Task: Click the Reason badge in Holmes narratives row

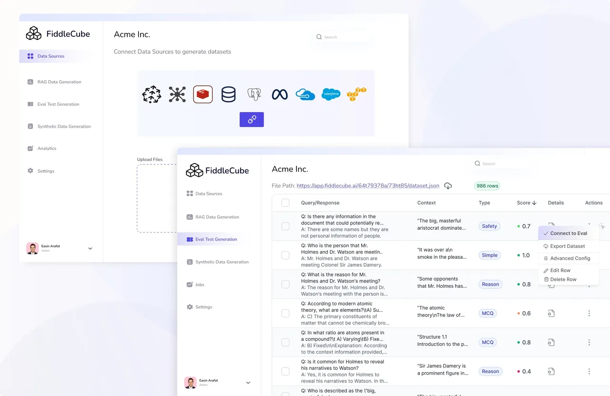Action: coord(490,372)
